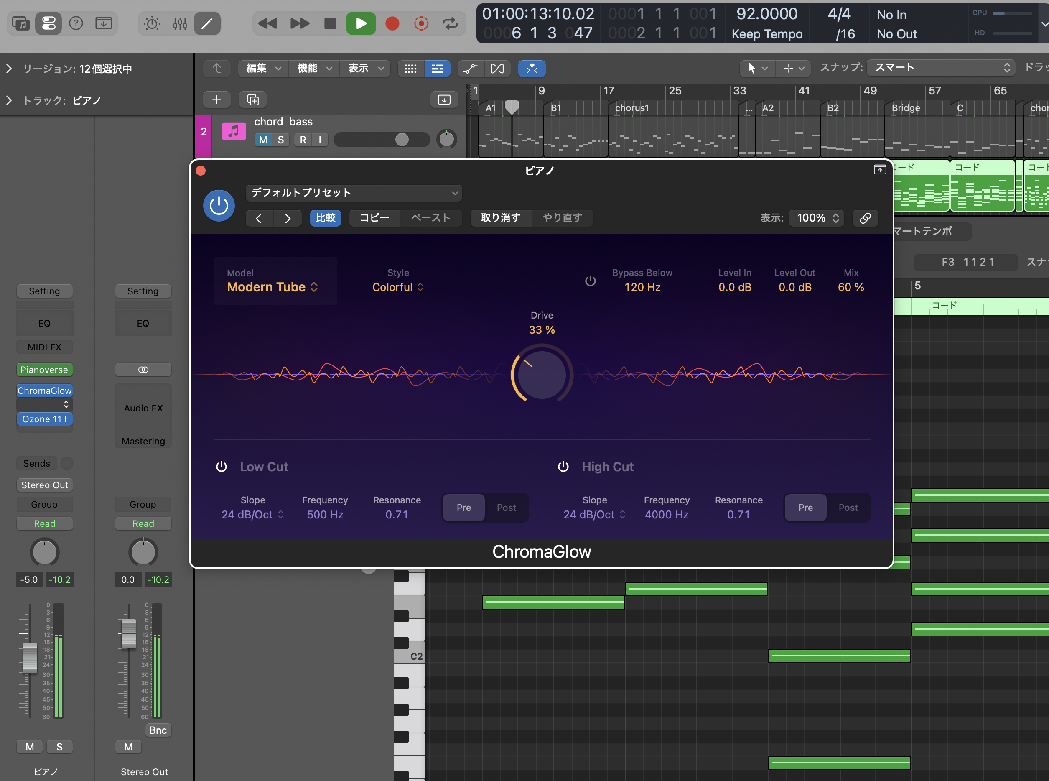The width and height of the screenshot is (1049, 781).
Task: Select Post in Low Cut section
Action: [x=506, y=508]
